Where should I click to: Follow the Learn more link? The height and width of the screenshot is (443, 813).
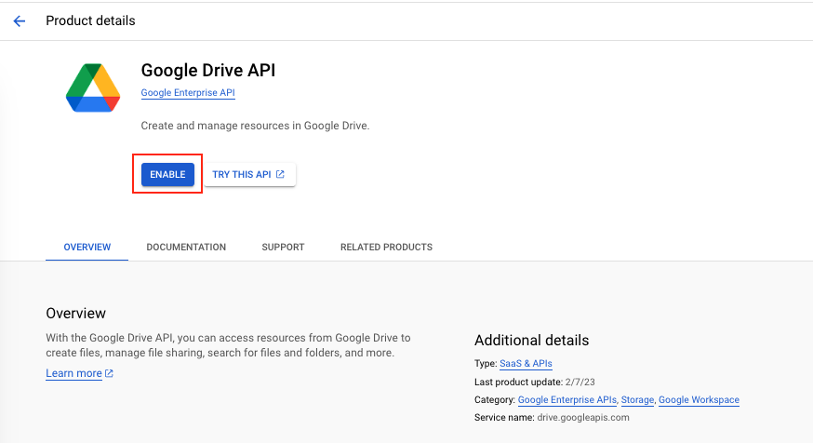tap(73, 373)
